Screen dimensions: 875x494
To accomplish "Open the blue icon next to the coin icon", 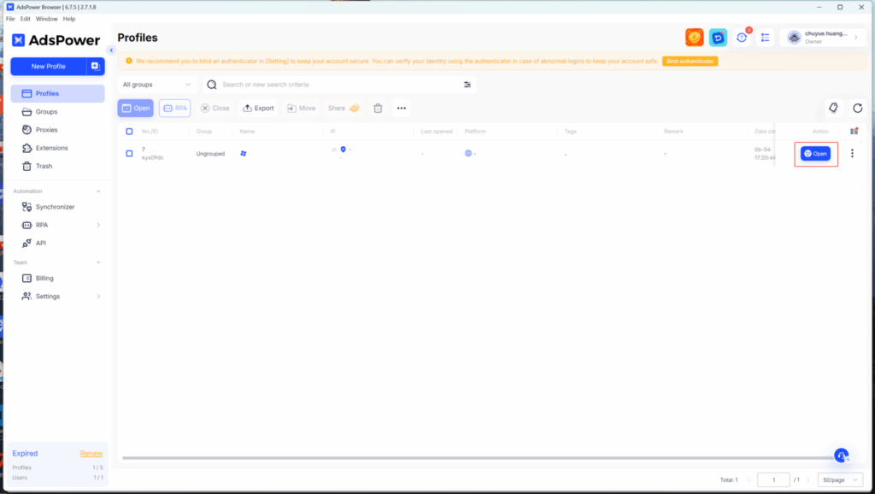I will (718, 38).
